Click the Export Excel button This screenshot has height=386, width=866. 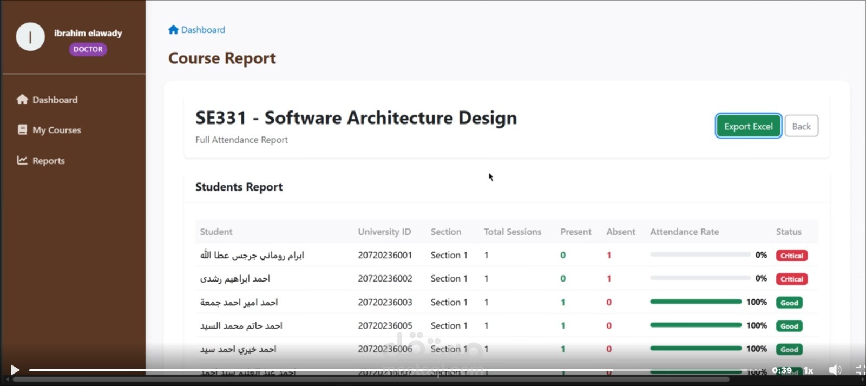pyautogui.click(x=749, y=126)
